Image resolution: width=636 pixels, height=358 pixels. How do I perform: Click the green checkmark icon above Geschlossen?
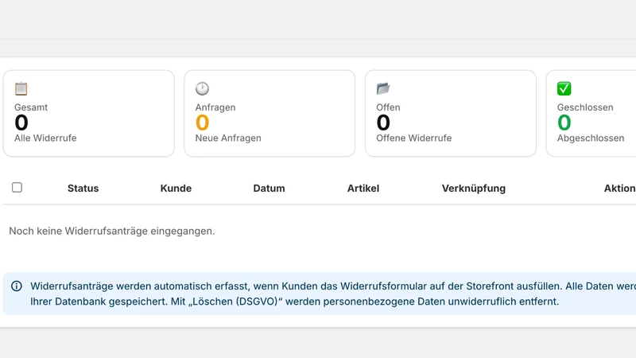tap(564, 88)
